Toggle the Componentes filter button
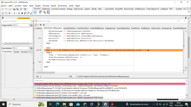The image size is (191, 107). coord(31,25)
